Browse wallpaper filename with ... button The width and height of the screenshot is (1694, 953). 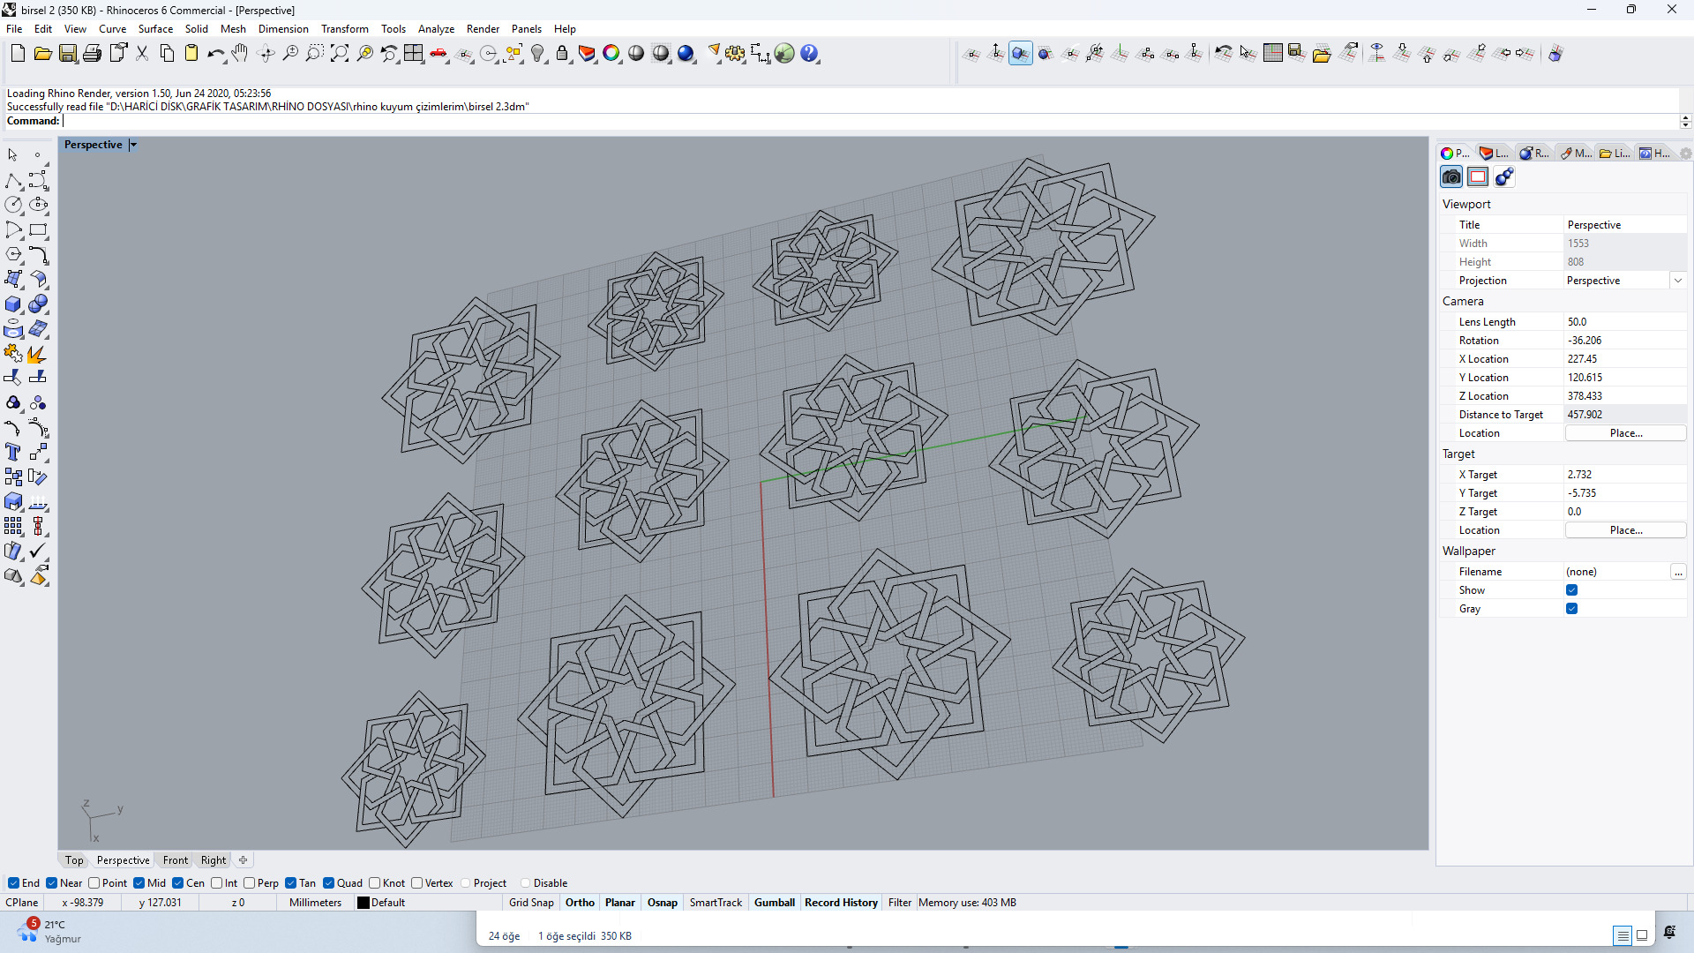[1678, 572]
